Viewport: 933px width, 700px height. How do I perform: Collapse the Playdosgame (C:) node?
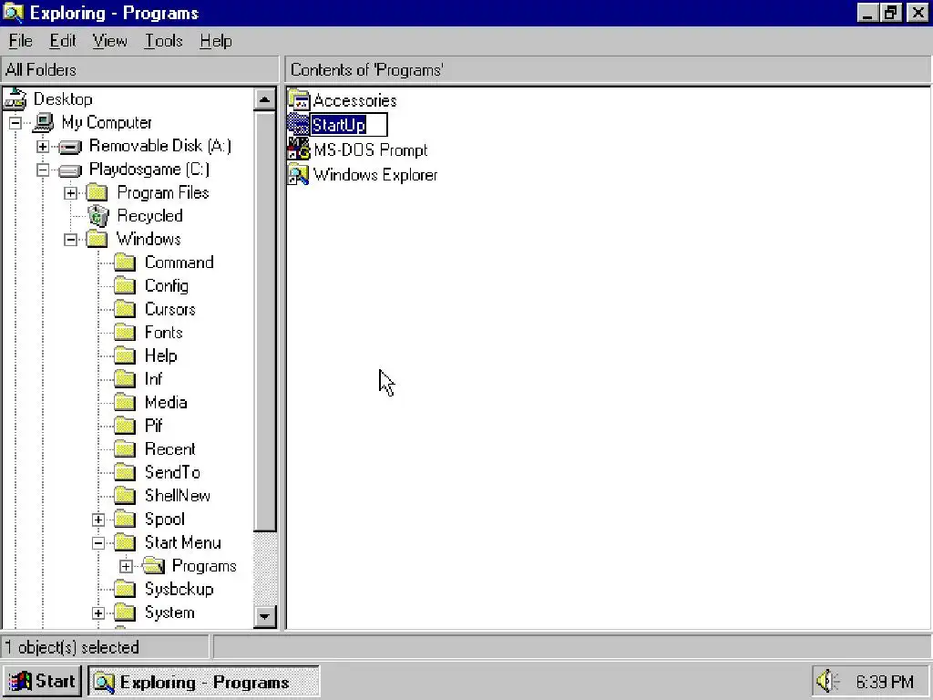(x=43, y=170)
